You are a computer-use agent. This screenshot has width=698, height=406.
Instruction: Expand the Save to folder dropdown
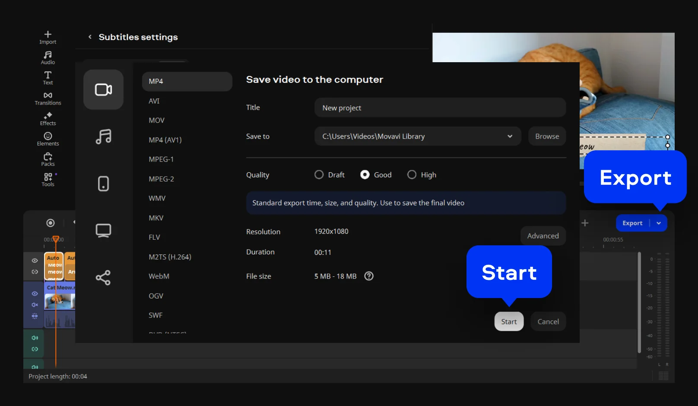coord(510,136)
